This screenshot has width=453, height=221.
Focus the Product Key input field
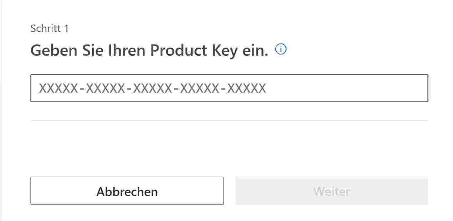[229, 88]
